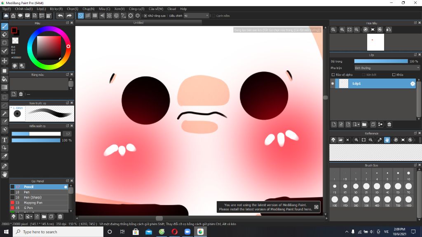Click the foreground black color swatch
This screenshot has width=422, height=237.
click(14, 30)
